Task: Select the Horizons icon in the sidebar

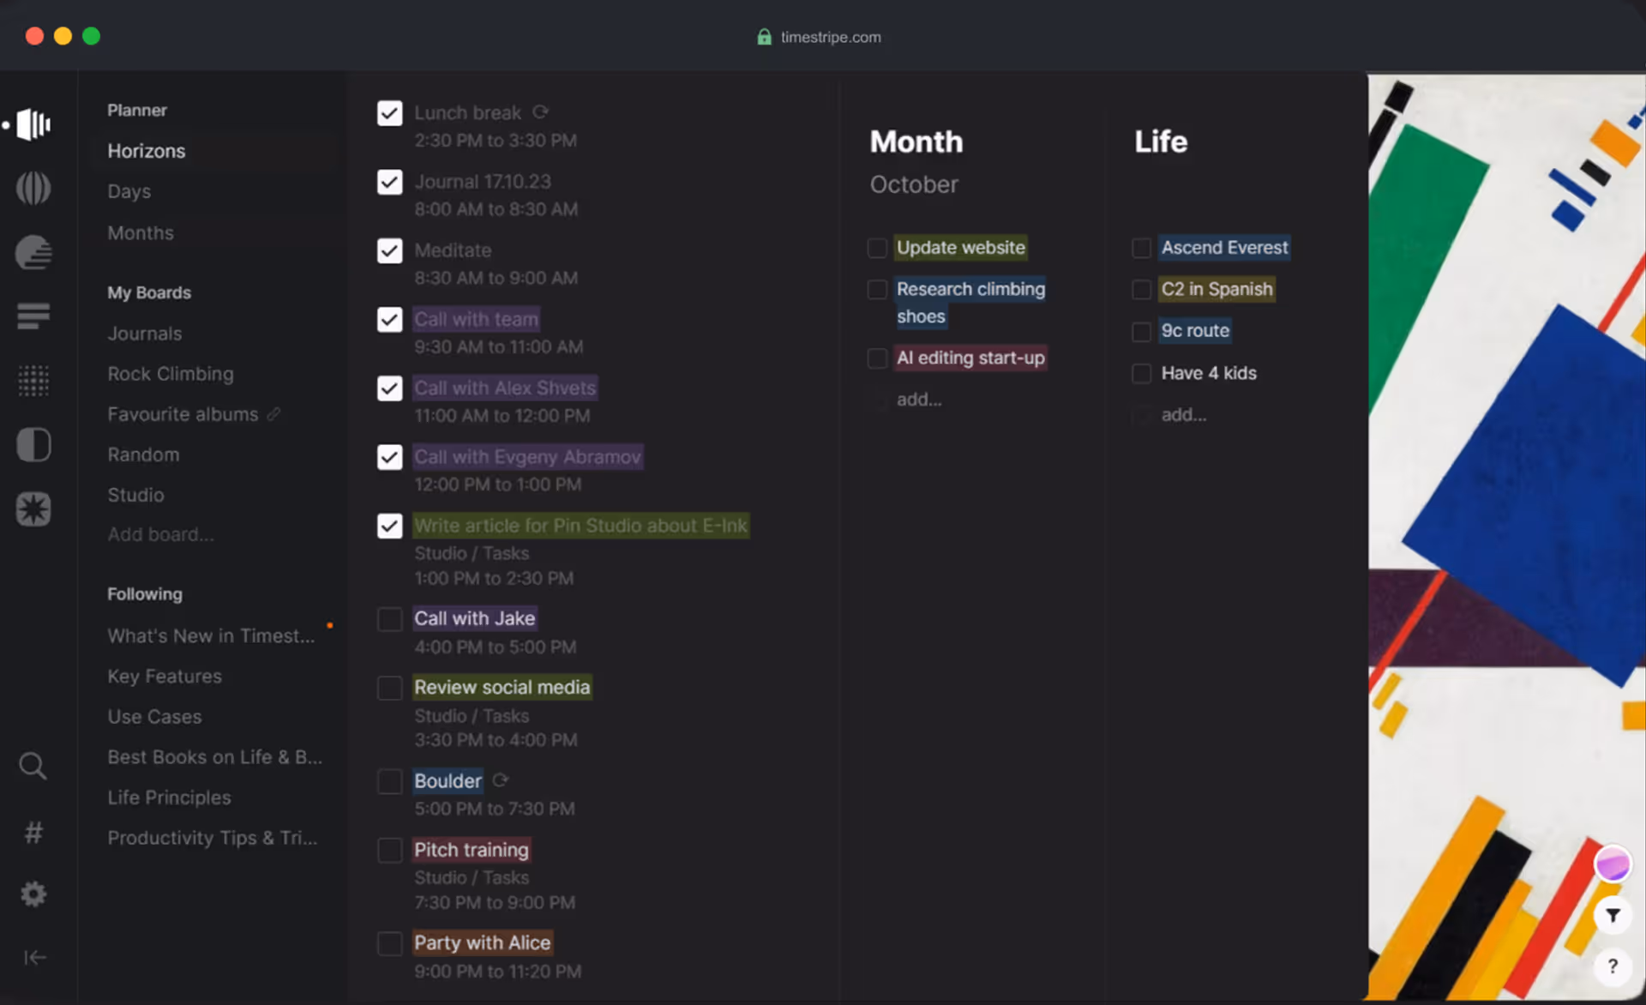Action: coord(32,124)
